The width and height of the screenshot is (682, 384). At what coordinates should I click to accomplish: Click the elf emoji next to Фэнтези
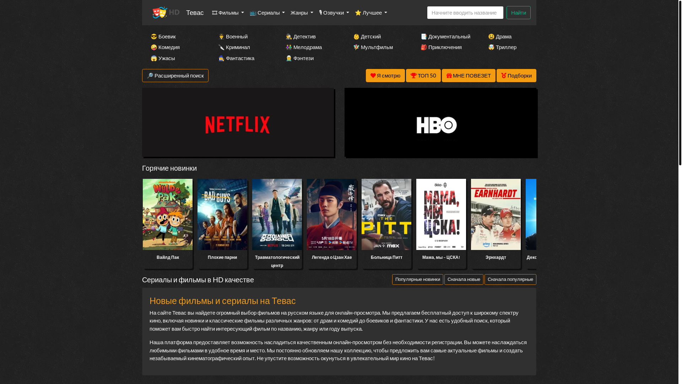pyautogui.click(x=289, y=58)
